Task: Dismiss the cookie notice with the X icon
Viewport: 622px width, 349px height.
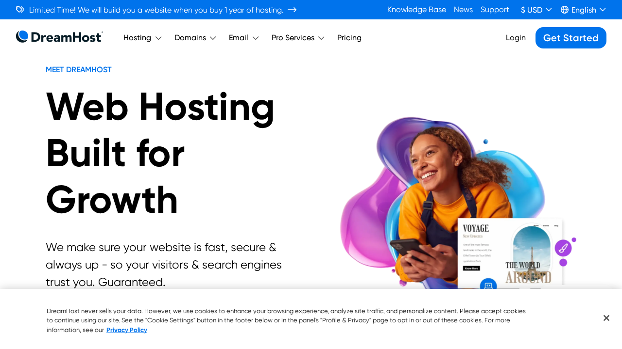Action: pyautogui.click(x=605, y=317)
